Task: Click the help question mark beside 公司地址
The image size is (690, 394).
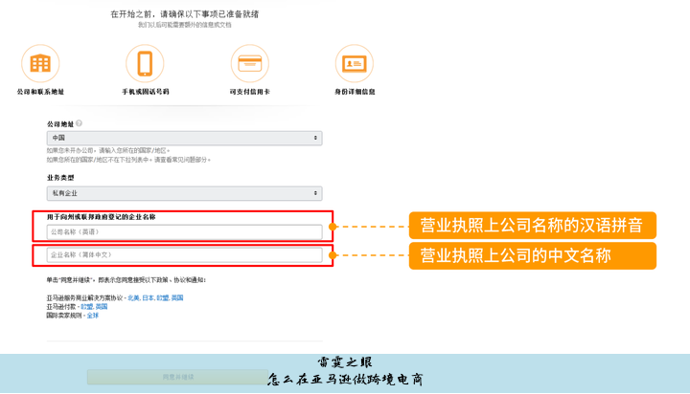Action: tap(80, 123)
